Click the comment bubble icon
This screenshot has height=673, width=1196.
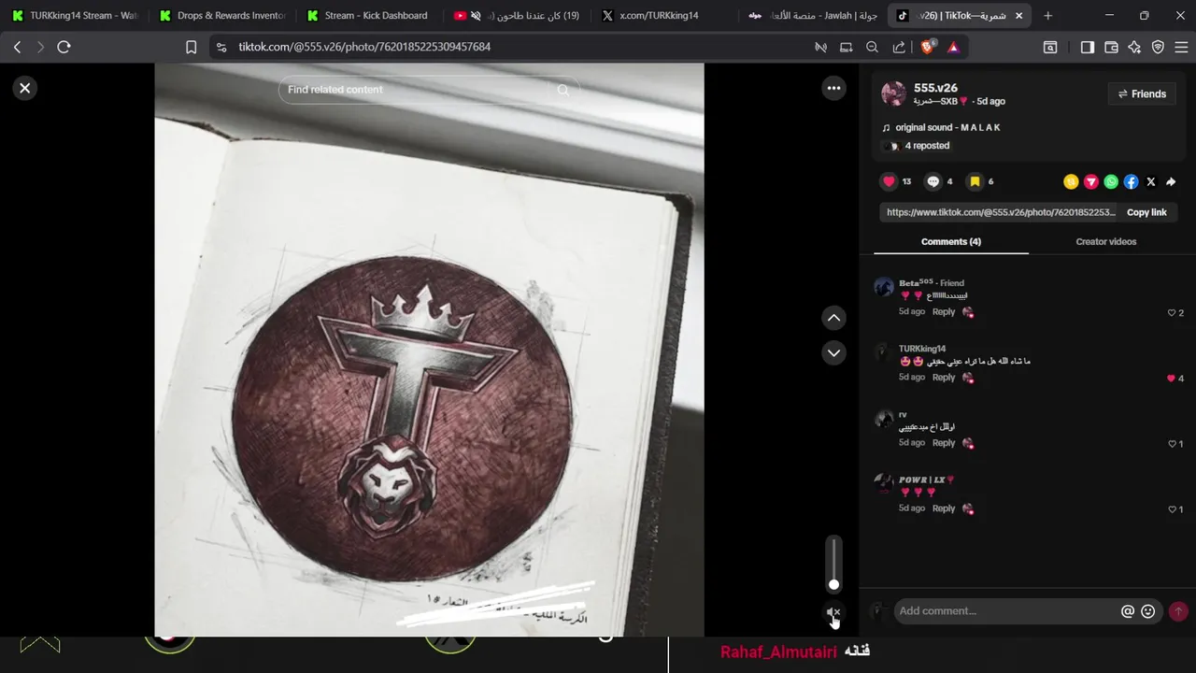[x=933, y=181]
